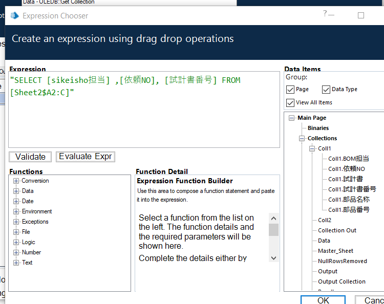Select the Coll1.部品名称 field

(x=349, y=200)
